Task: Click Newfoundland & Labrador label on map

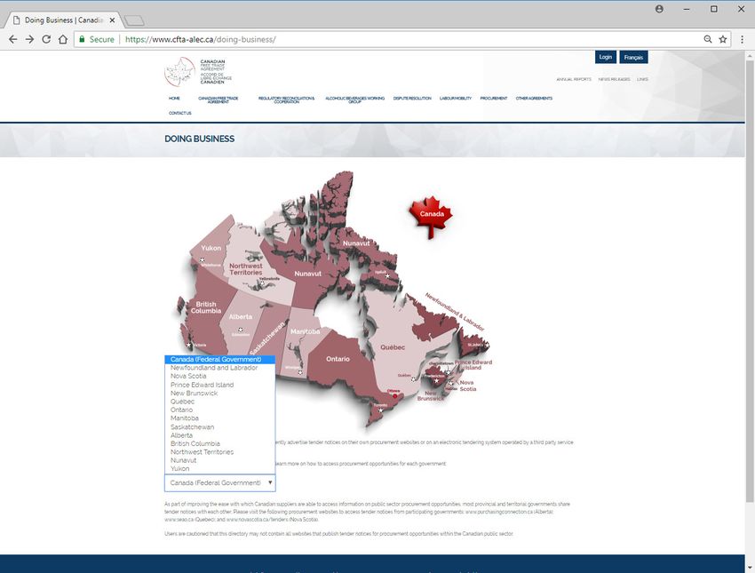Action: [x=455, y=311]
